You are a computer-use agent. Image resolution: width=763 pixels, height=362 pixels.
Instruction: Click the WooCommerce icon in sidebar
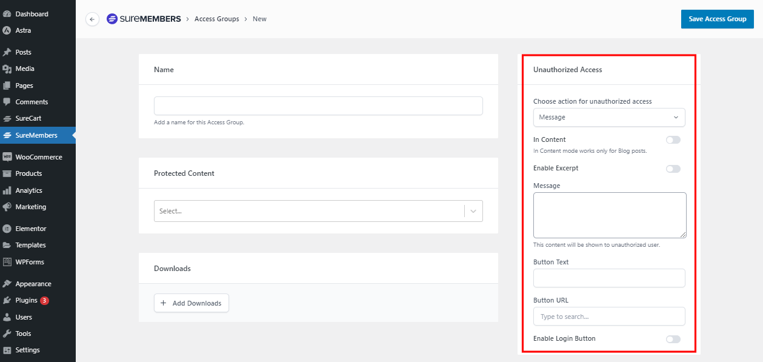pyautogui.click(x=7, y=157)
